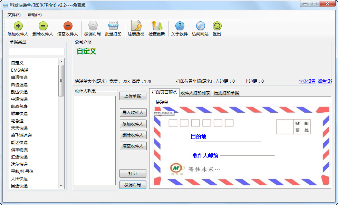Open the 字体设置 (Font Settings) link
This screenshot has height=205, width=338.
click(x=307, y=81)
